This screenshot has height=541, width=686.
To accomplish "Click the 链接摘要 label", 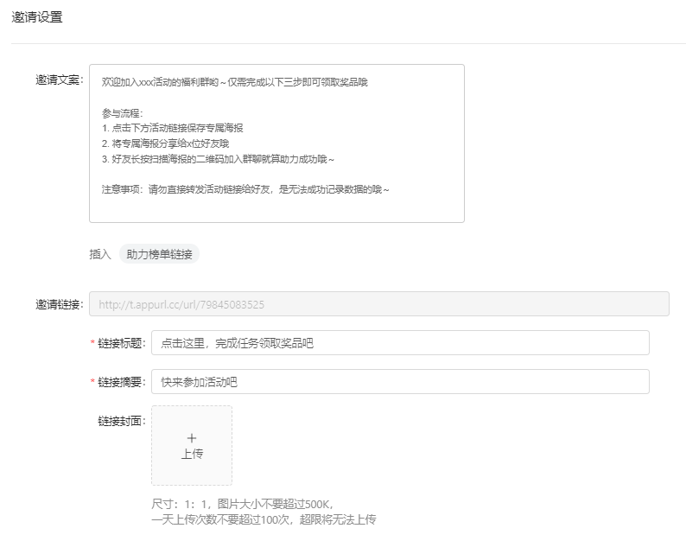I will tap(122, 382).
